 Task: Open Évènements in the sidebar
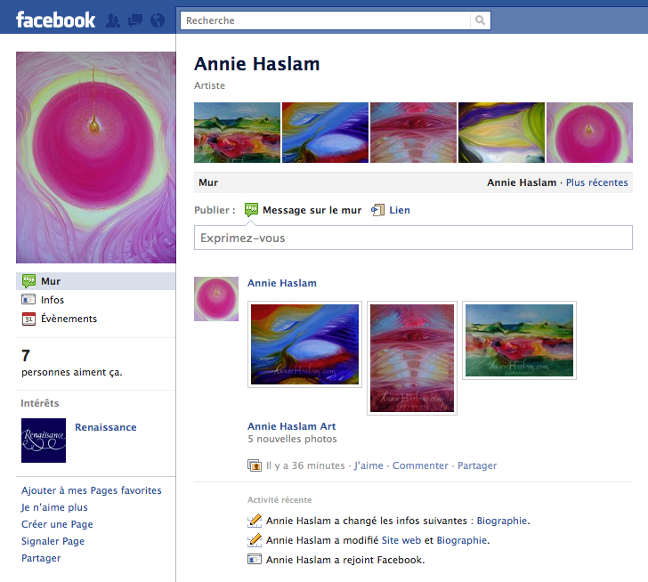point(69,319)
